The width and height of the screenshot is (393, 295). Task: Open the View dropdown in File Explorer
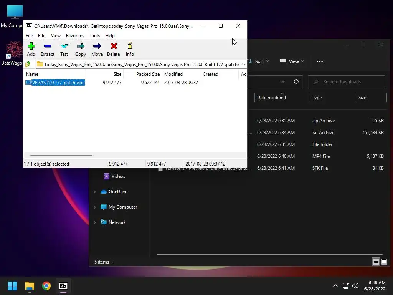tap(292, 61)
